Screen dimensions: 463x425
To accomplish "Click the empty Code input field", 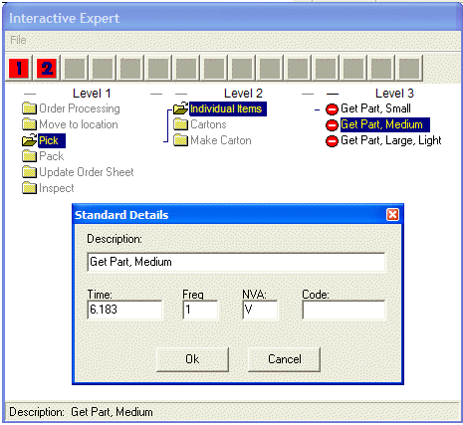I will pos(344,310).
